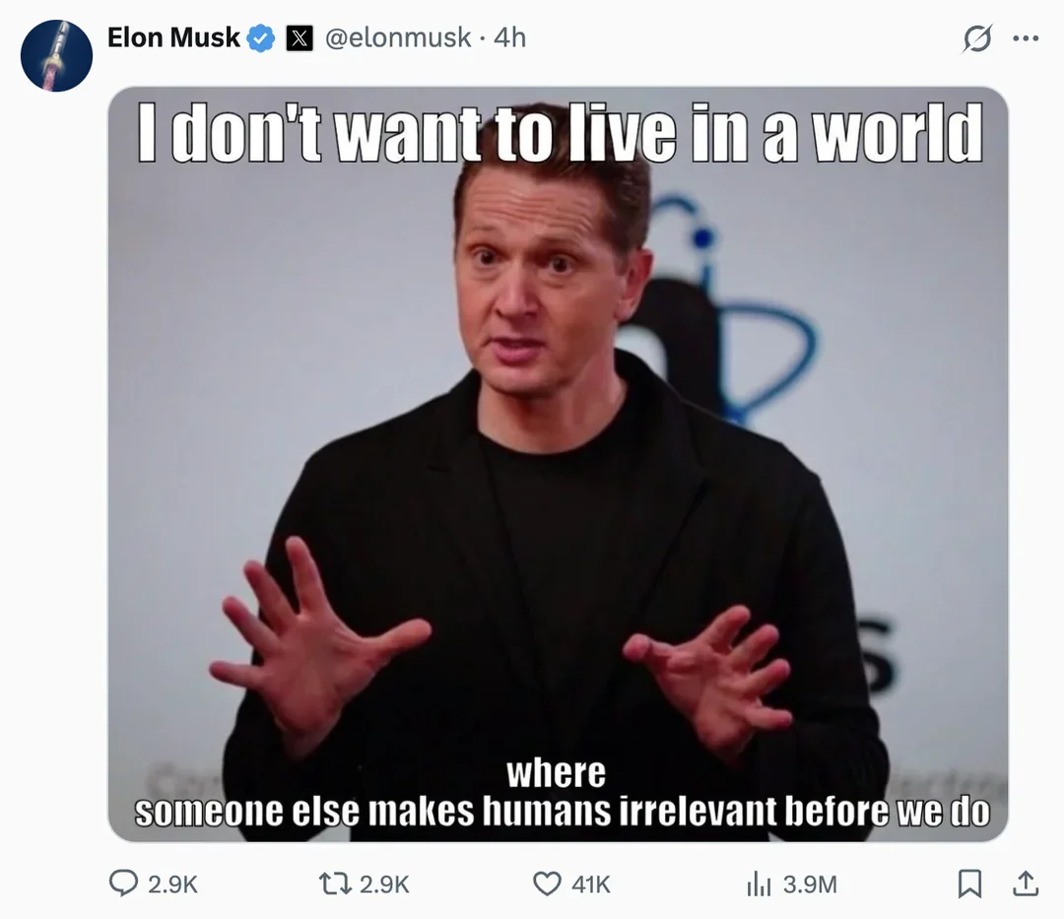This screenshot has height=919, width=1064.
Task: Click the X affiliation badge
Action: point(299,38)
